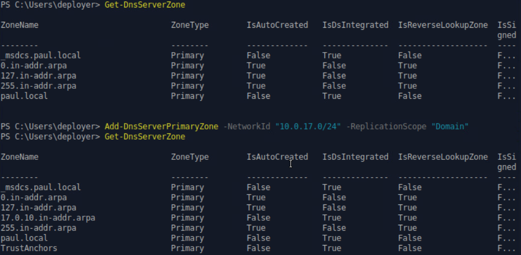Click the last Get-DnsServerZone command
Image resolution: width=521 pixels, height=255 pixels.
(x=145, y=136)
